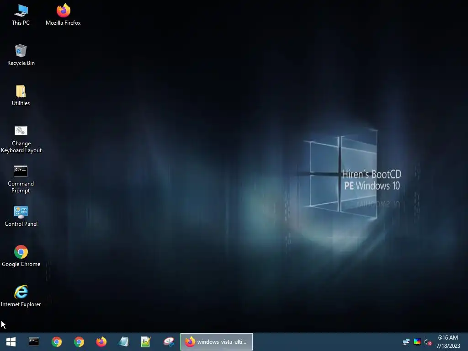
Task: Open the scissors snipping tool taskbar icon
Action: 169,342
